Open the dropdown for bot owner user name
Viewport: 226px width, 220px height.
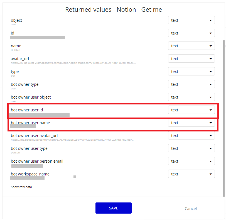[191, 123]
